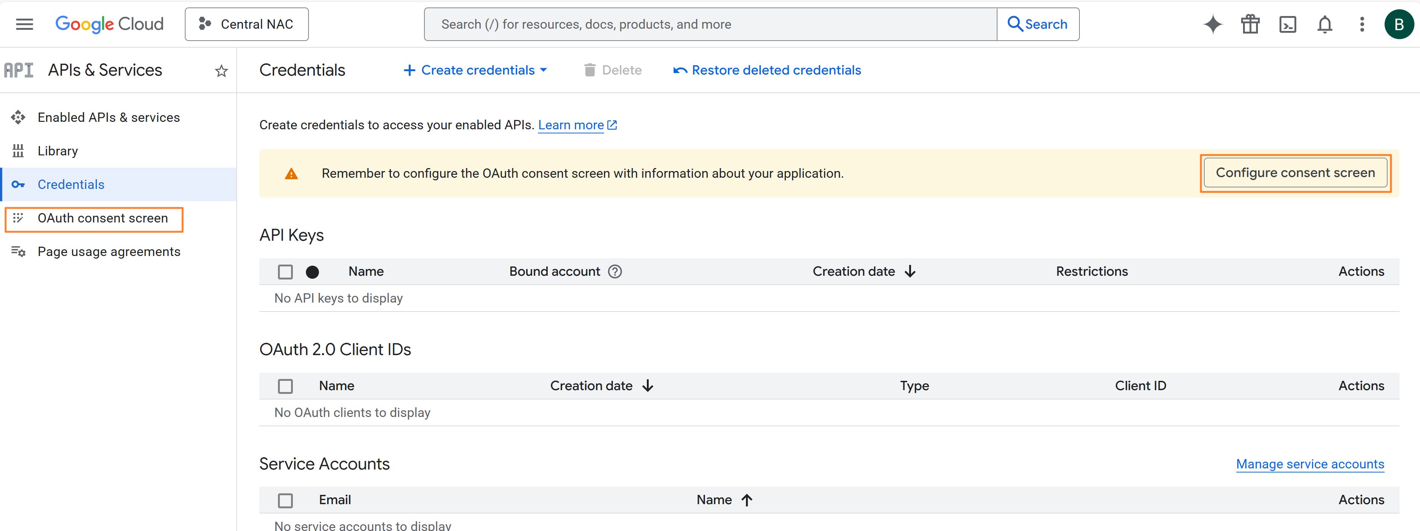The width and height of the screenshot is (1420, 531).
Task: Sort API keys by Creation date
Action: point(864,271)
